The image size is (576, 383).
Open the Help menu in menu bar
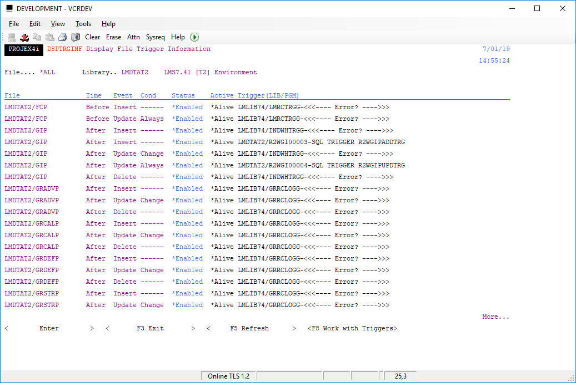coord(108,24)
